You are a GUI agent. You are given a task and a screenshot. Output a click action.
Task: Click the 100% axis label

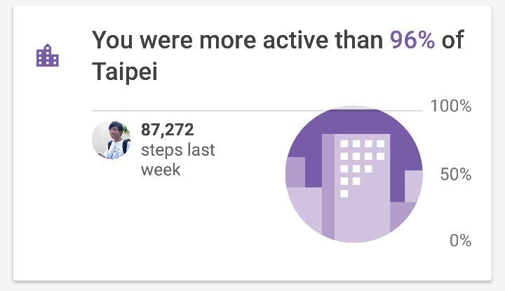[450, 107]
